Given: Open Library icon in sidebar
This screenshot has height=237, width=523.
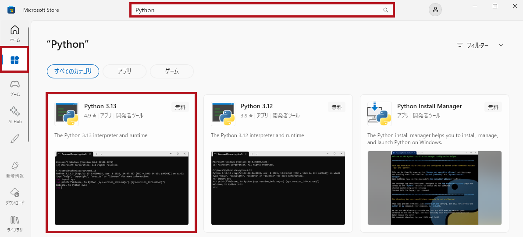Looking at the screenshot, I should tap(15, 220).
